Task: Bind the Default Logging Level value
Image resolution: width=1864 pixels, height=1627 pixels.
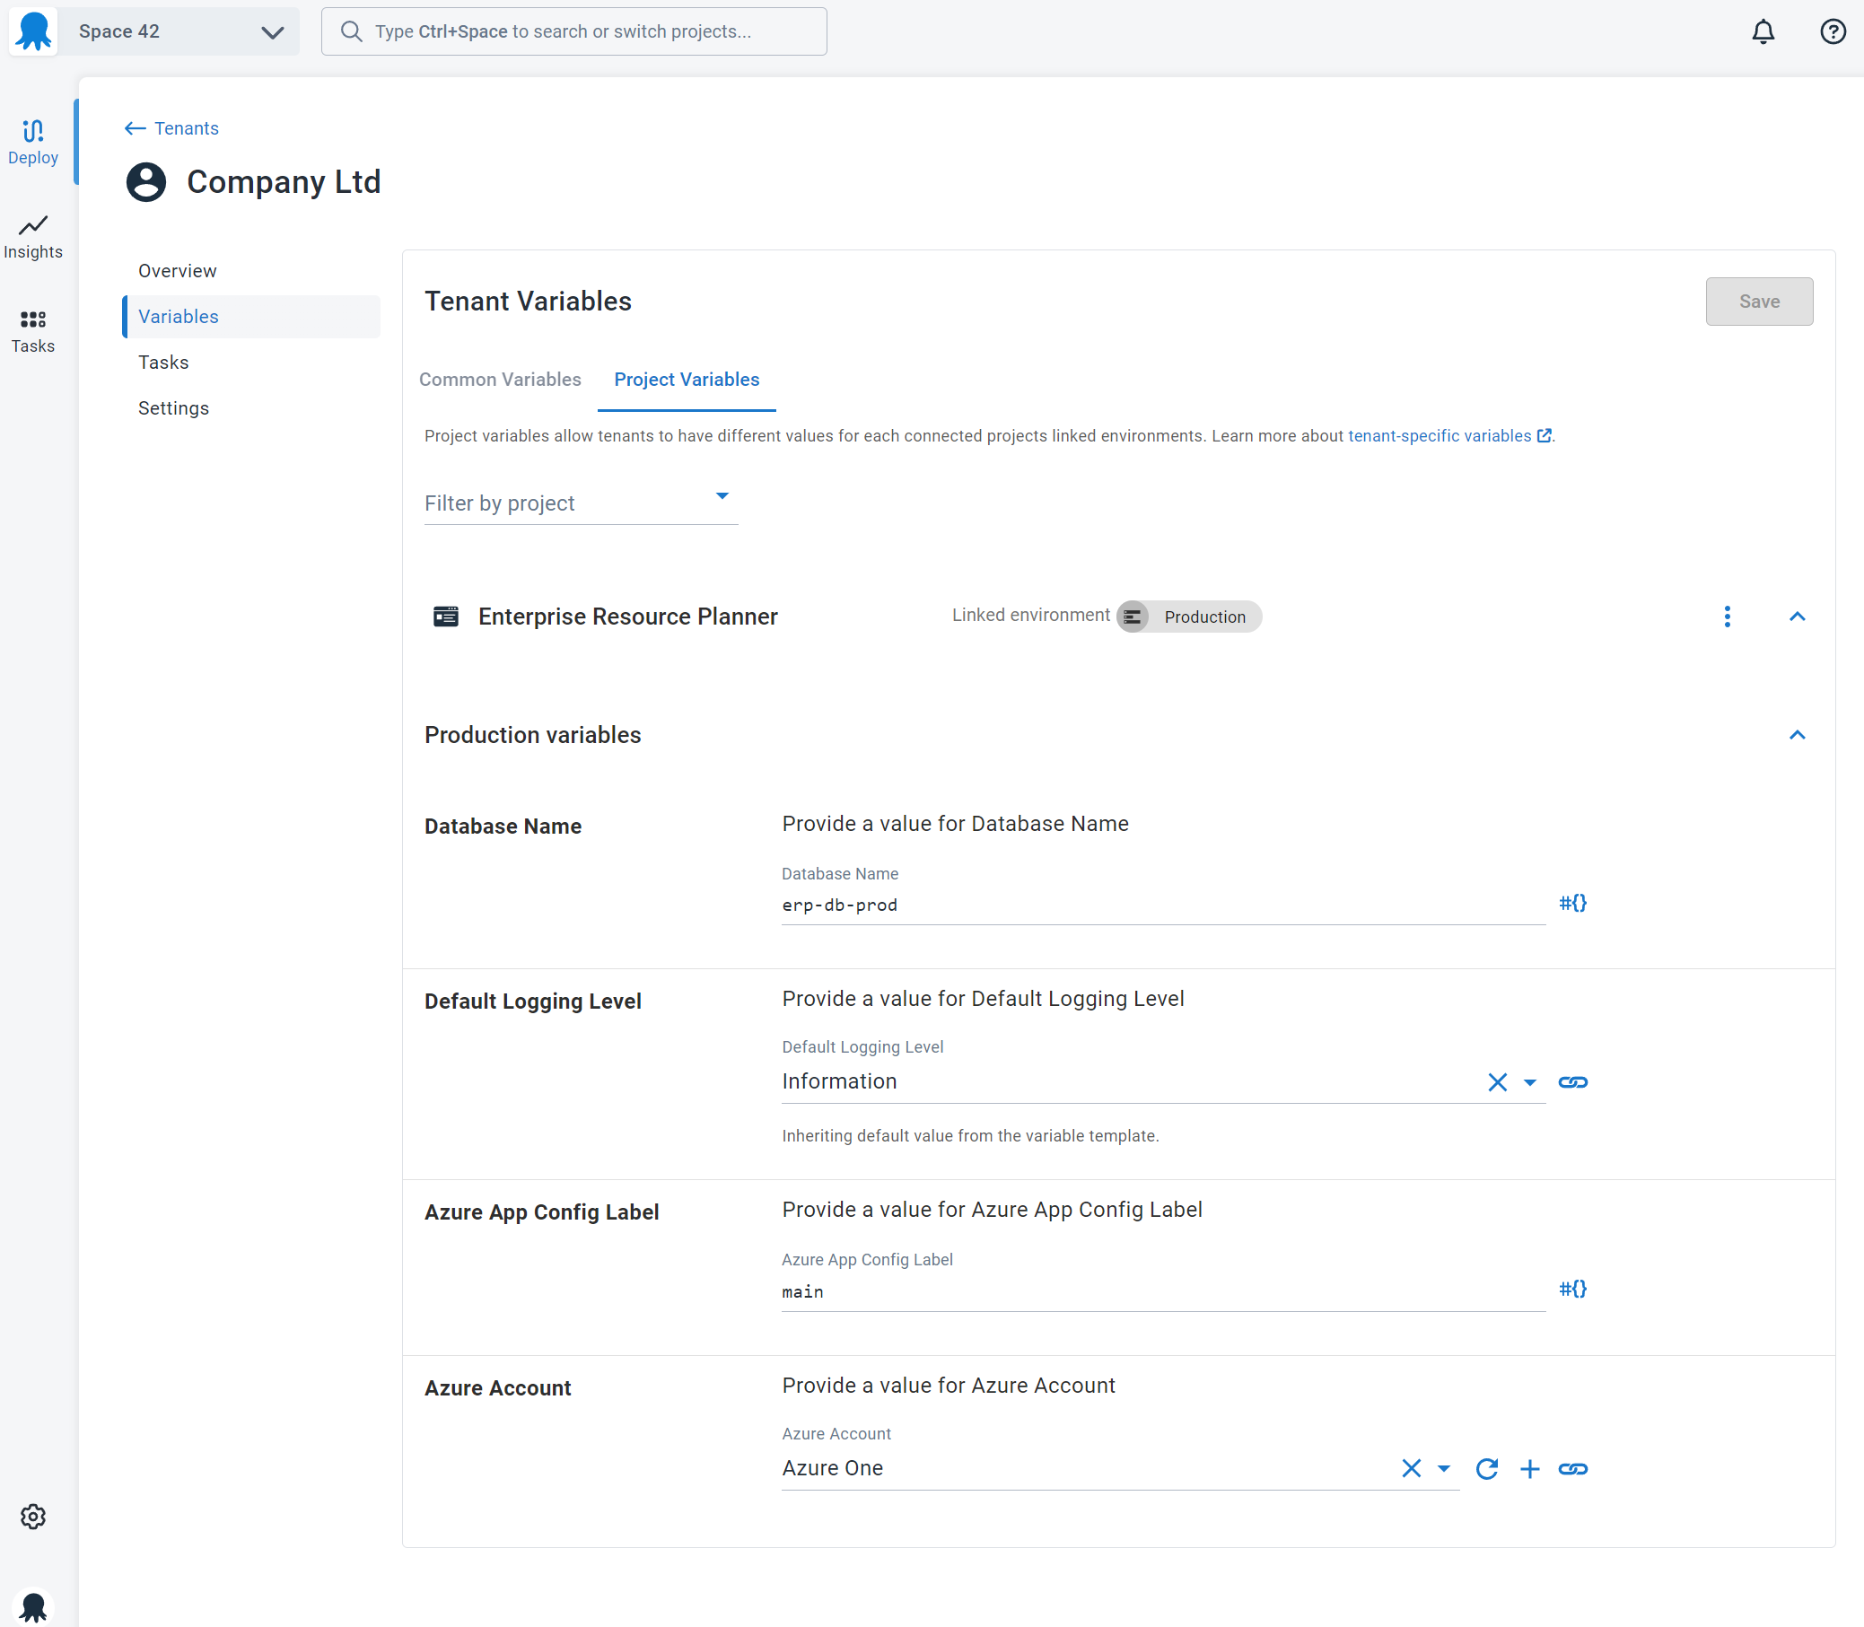Action: tap(1572, 1081)
